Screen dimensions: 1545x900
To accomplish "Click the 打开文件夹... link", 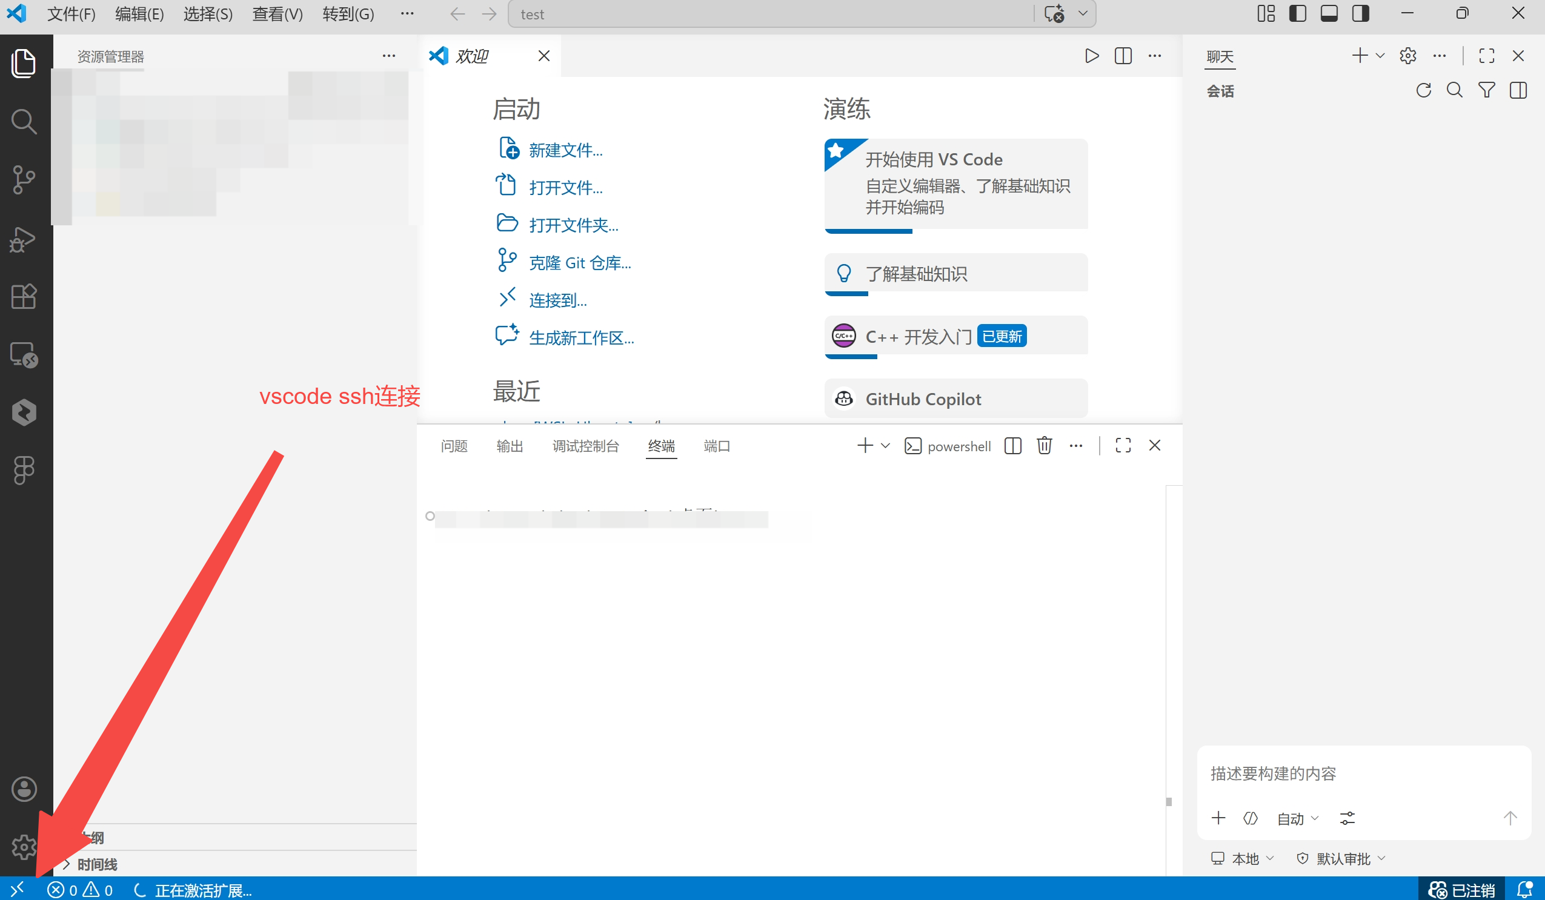I will coord(573,225).
